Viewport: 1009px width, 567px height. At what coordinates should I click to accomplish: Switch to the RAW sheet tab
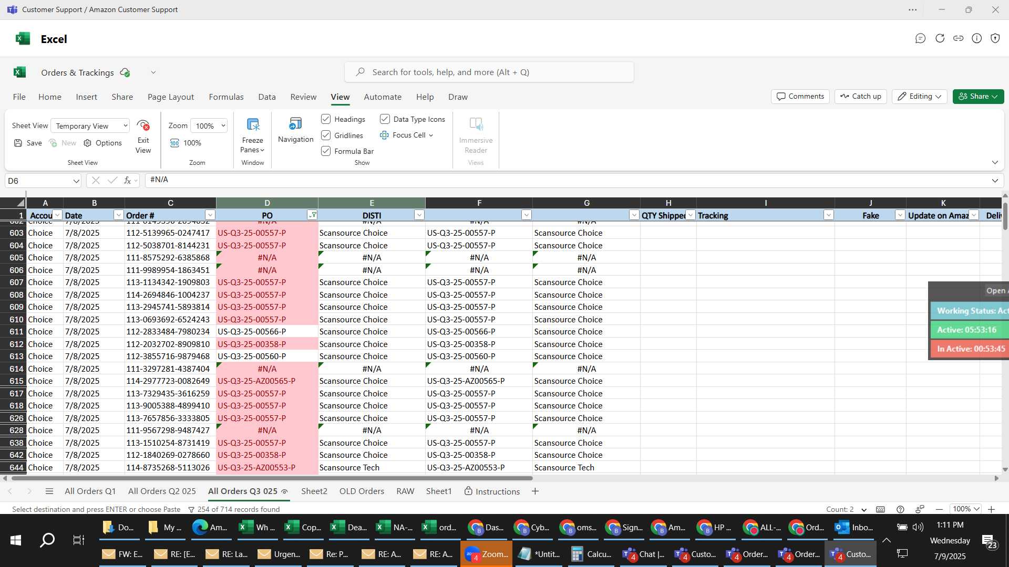(x=405, y=491)
